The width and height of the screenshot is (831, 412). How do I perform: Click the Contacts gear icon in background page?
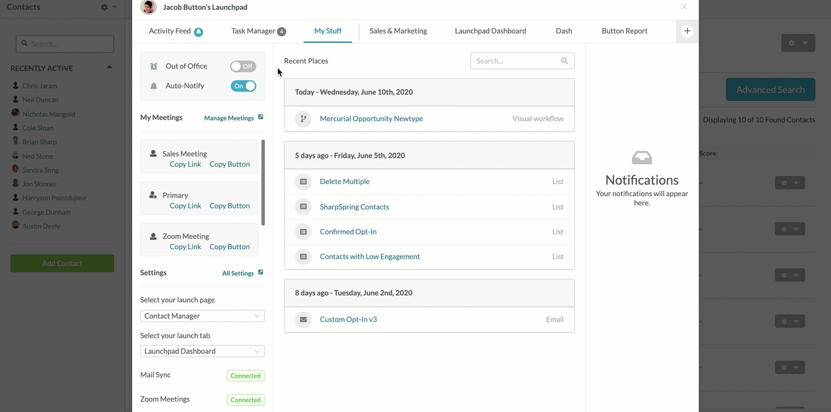[x=104, y=8]
